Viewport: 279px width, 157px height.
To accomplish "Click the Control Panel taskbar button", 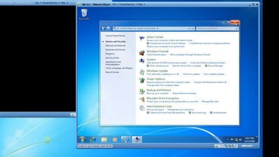I will coord(126,140).
